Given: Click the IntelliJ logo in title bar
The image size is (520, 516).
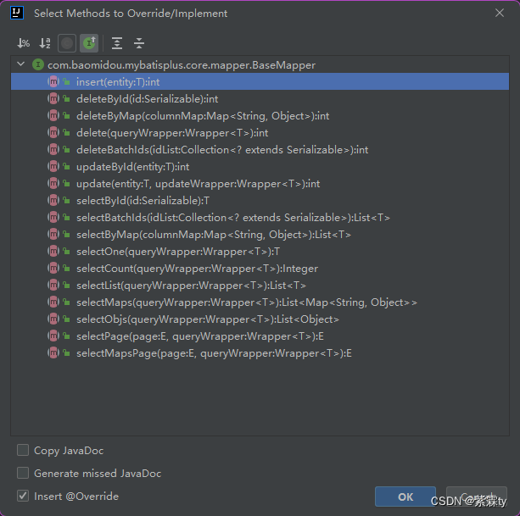Looking at the screenshot, I should pos(16,14).
